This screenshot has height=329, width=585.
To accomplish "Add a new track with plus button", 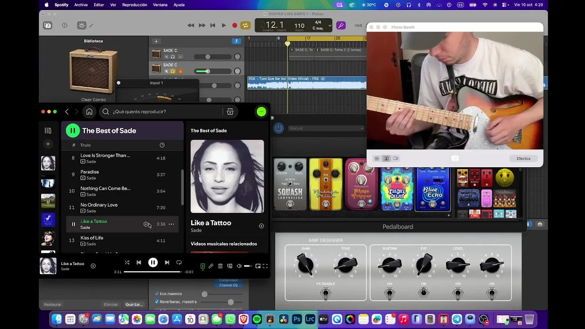I will click(x=156, y=41).
